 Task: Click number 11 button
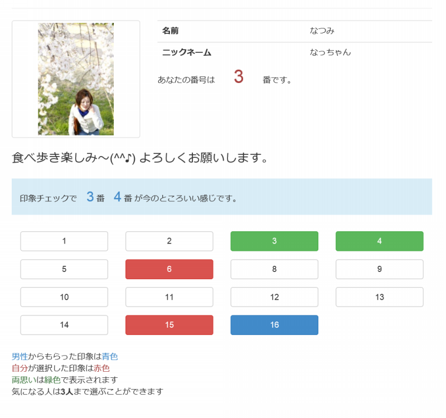169,297
